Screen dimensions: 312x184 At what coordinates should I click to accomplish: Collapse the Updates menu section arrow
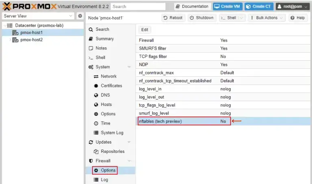coord(129,142)
